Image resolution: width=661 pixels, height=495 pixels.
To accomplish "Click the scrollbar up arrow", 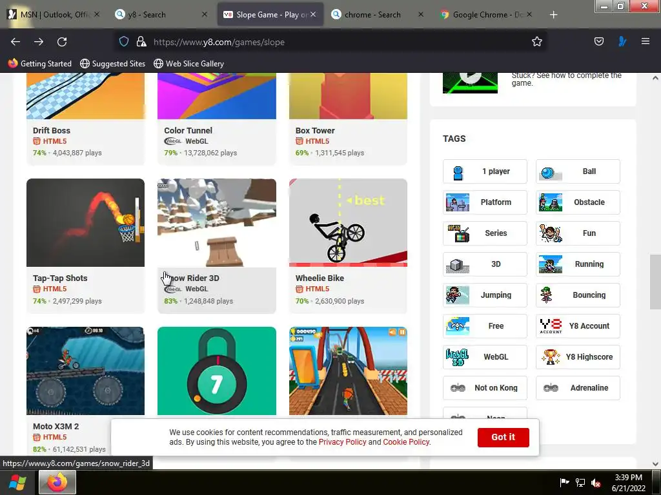I will [x=655, y=78].
